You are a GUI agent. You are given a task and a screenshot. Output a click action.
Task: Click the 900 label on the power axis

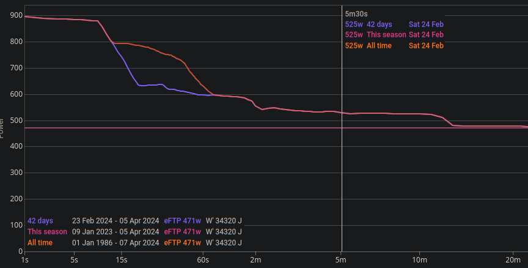click(x=15, y=16)
